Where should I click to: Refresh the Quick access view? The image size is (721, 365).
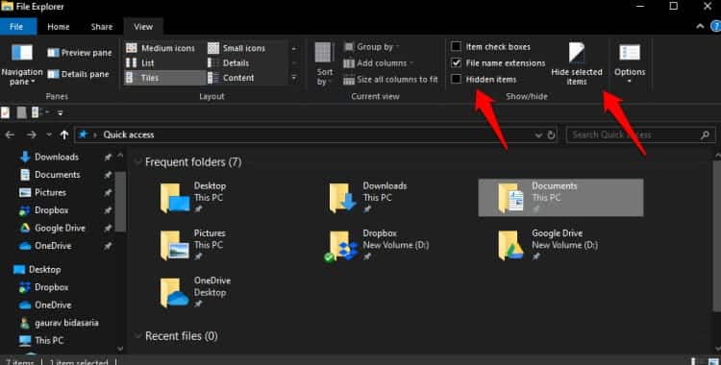point(551,135)
